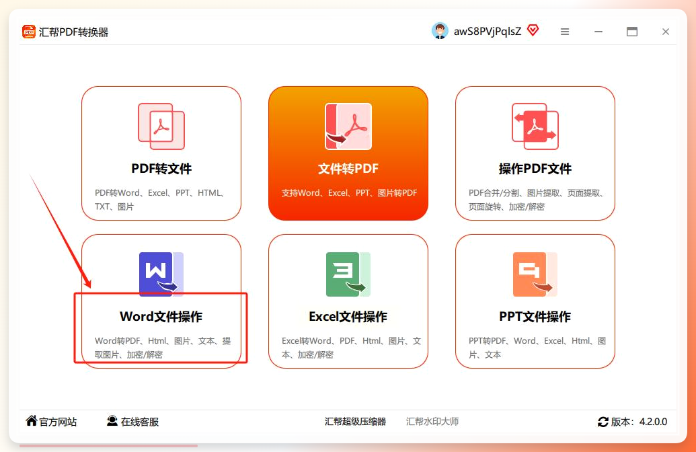The height and width of the screenshot is (452, 696).
Task: Open the PDF转文件 card icon
Action: coord(161,126)
